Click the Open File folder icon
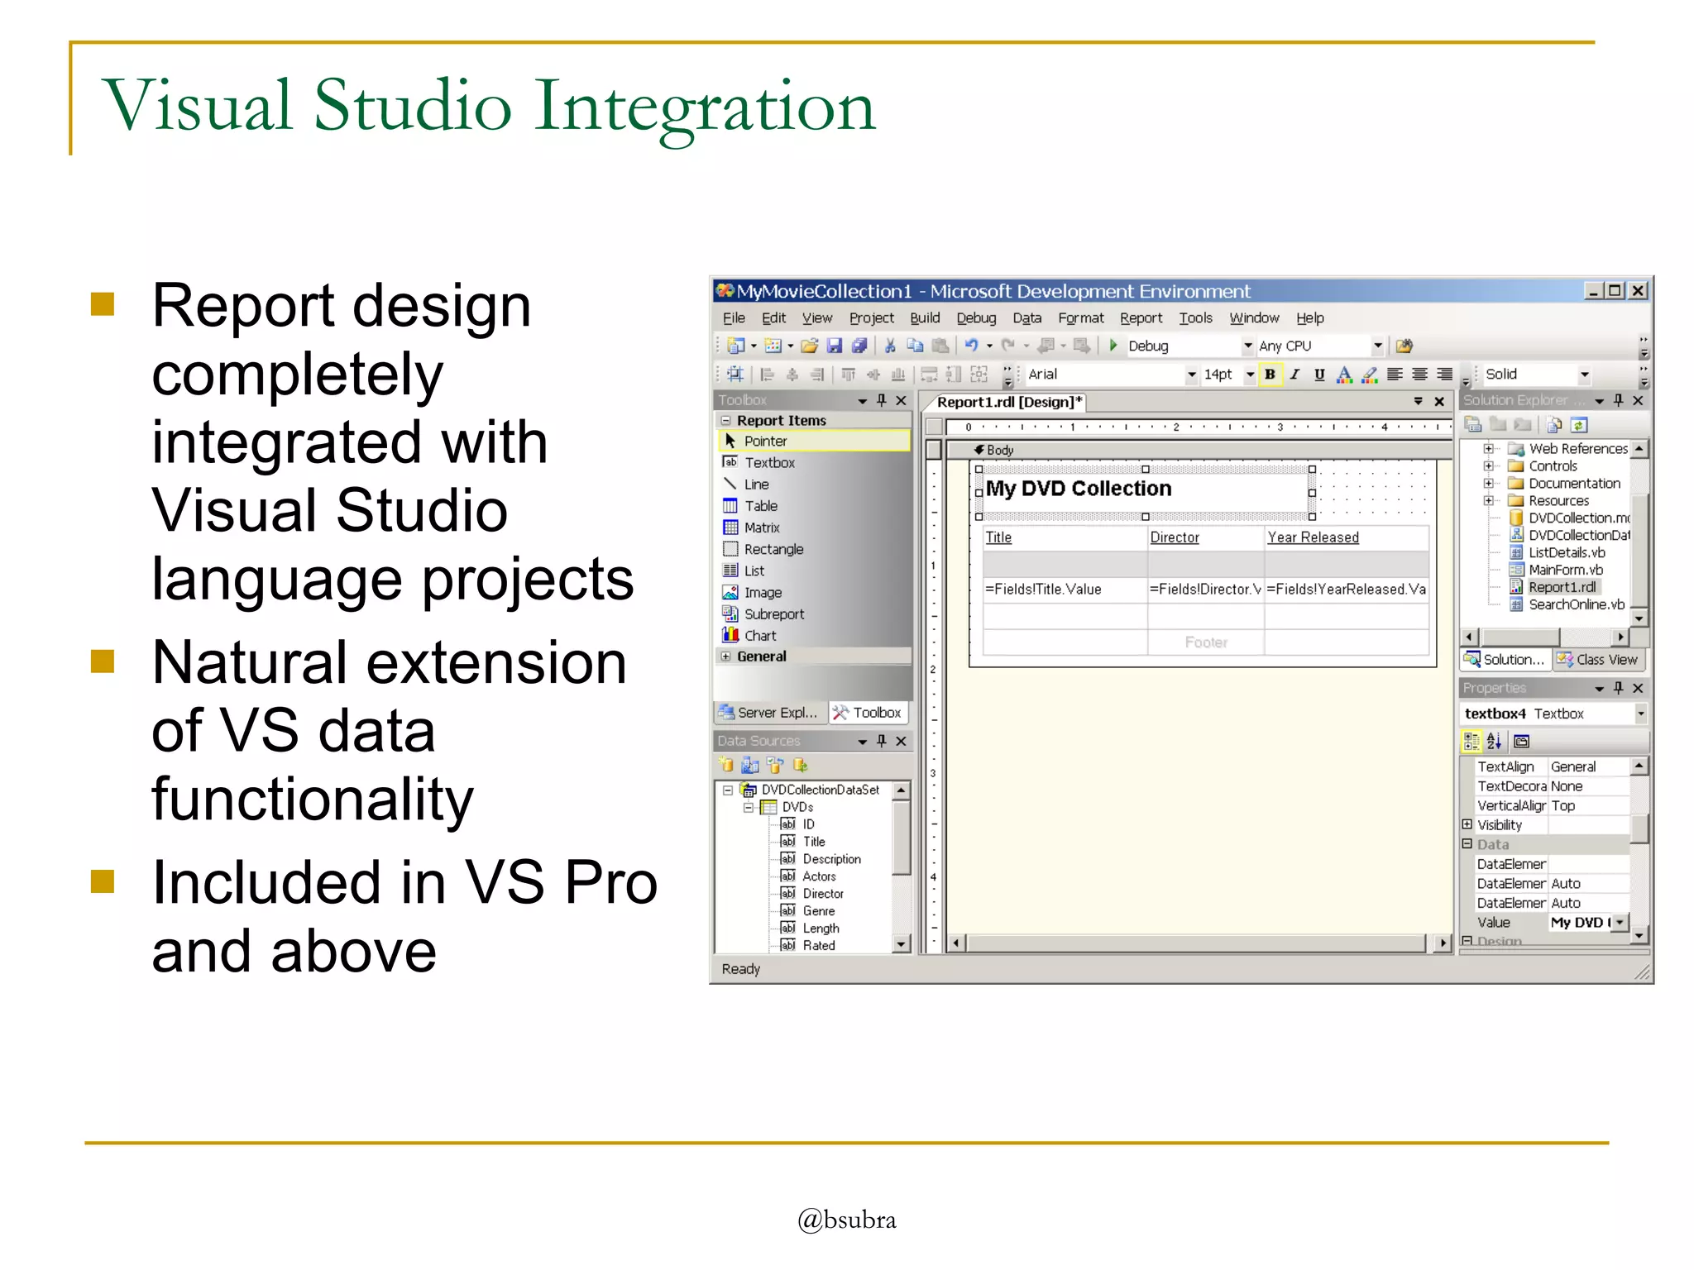The image size is (1694, 1270). (810, 346)
